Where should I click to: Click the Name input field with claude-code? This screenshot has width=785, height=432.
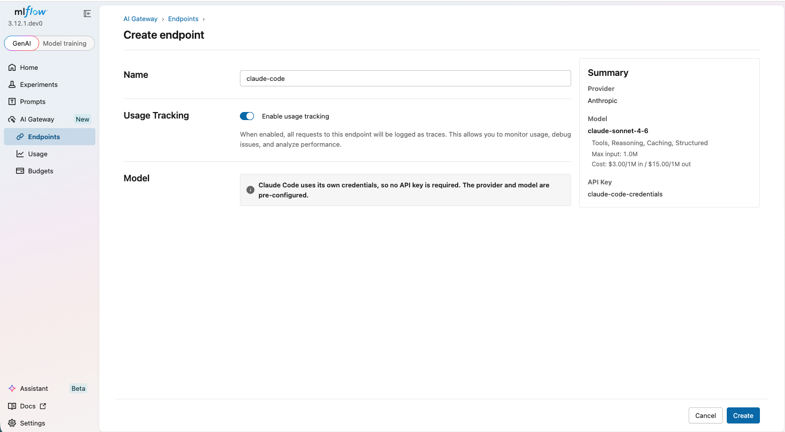pyautogui.click(x=406, y=78)
